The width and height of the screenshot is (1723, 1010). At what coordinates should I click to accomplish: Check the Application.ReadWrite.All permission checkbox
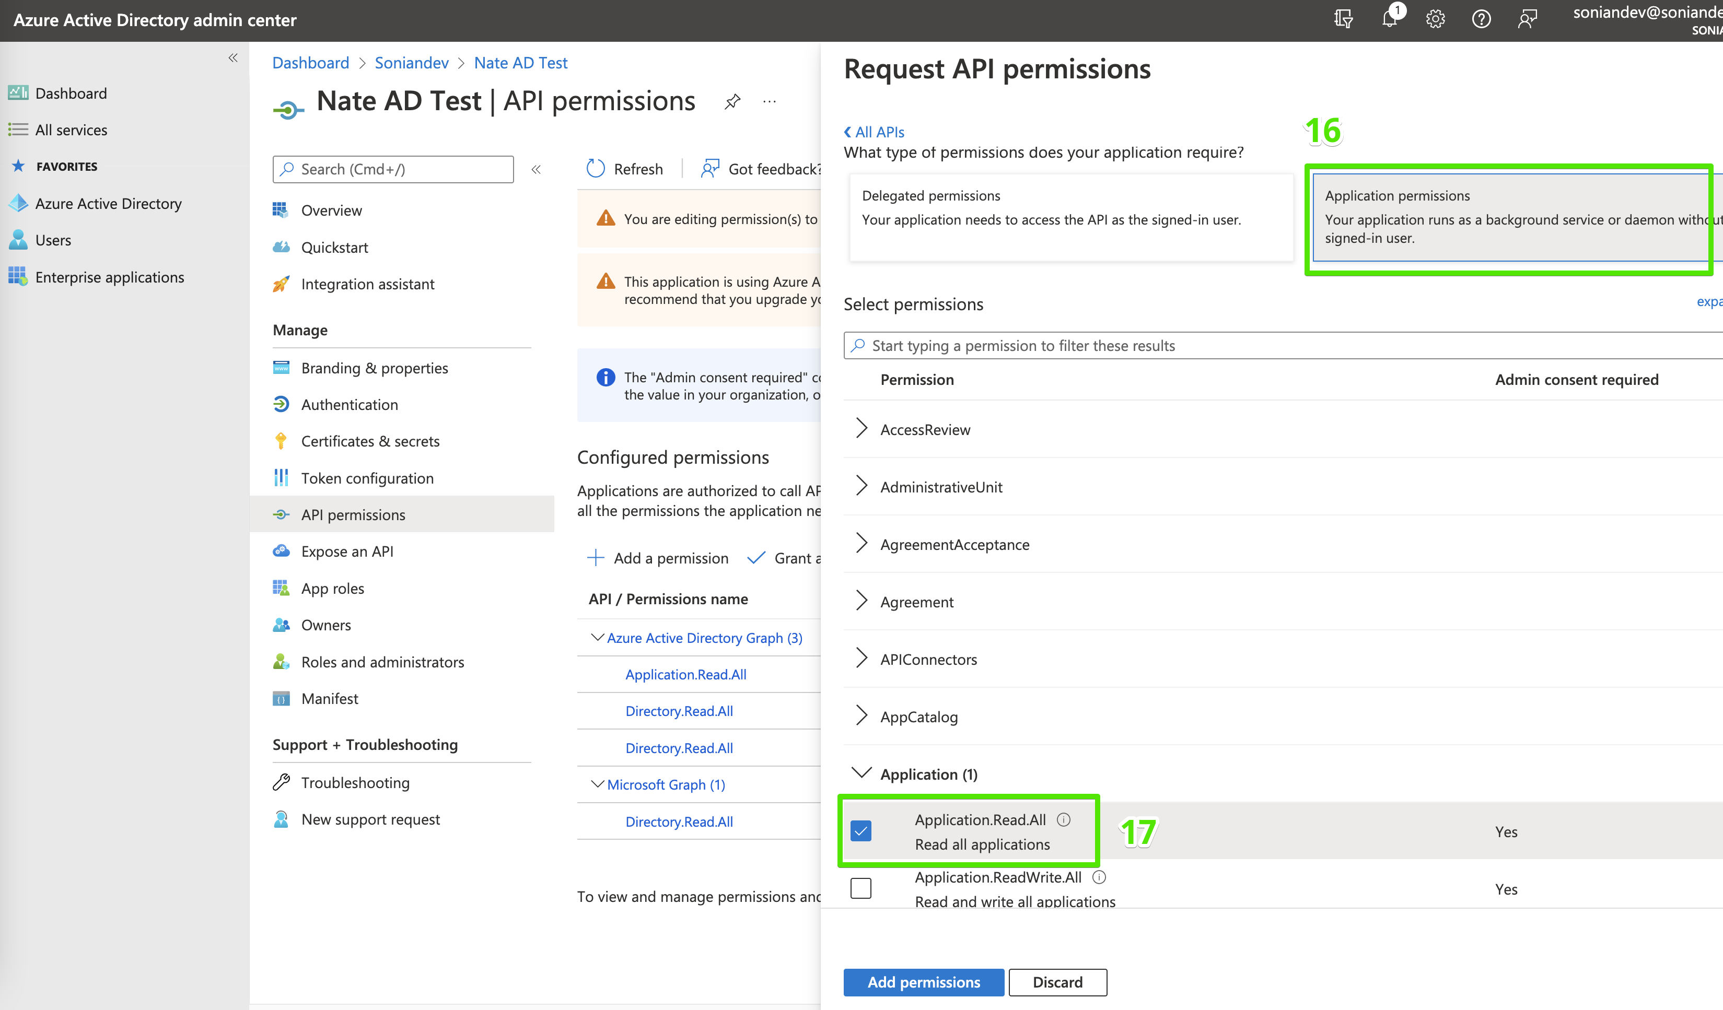861,888
